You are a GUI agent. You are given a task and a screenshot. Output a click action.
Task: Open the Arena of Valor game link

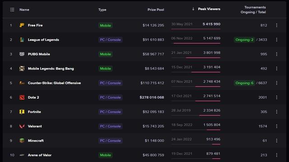pos(40,155)
